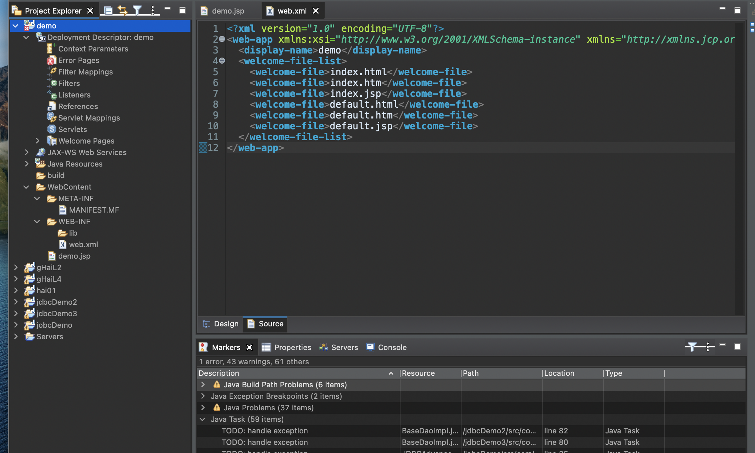Toggle Link with Editor in Project Explorer
This screenshot has height=453, width=755.
pyautogui.click(x=123, y=10)
